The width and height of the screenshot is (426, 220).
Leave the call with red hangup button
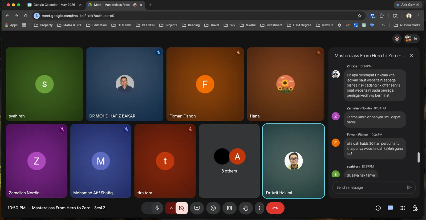[275, 208]
